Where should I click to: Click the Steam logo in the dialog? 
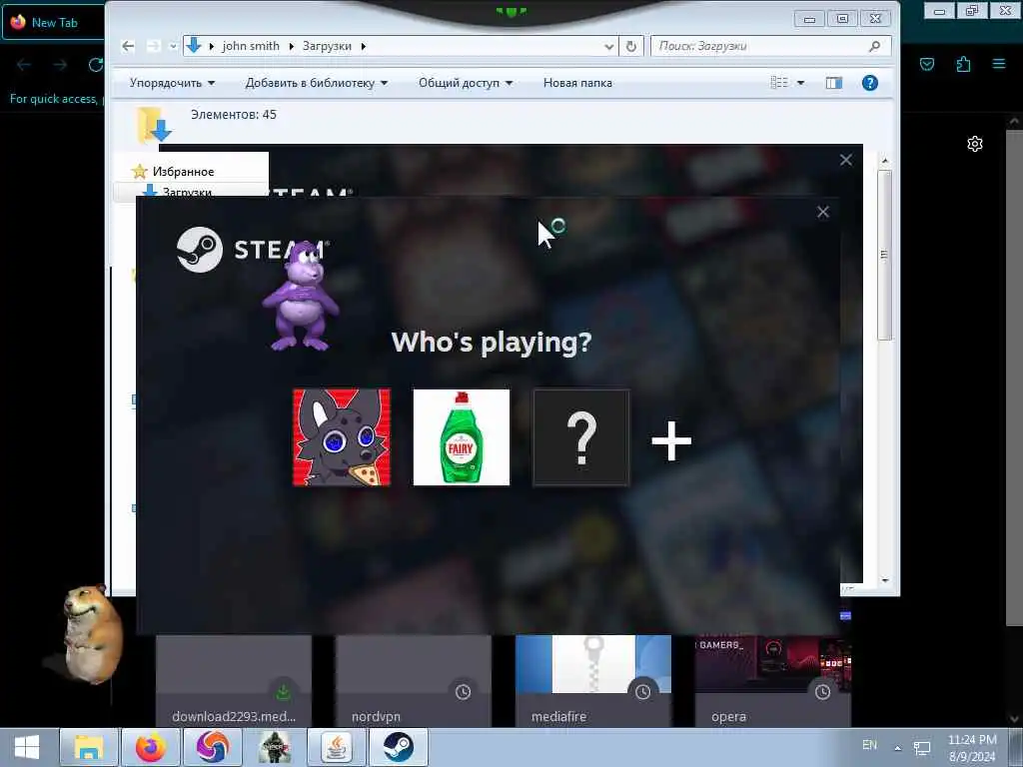click(x=199, y=249)
